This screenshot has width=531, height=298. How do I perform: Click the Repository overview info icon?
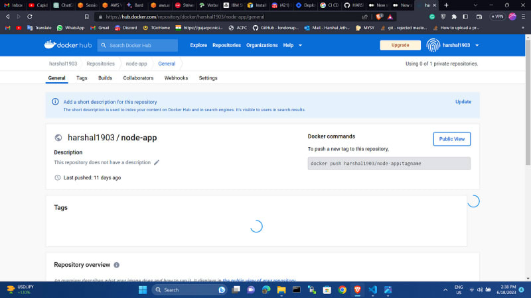(x=117, y=265)
